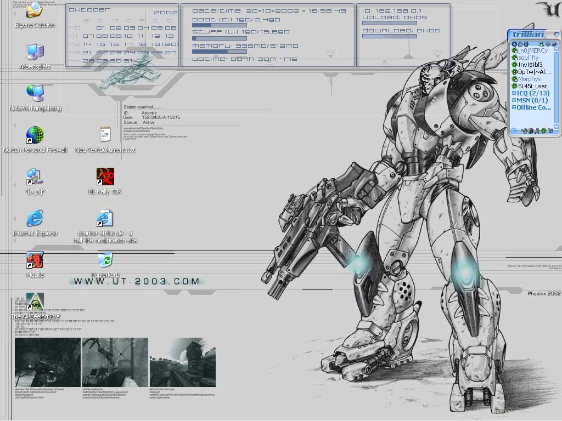
Task: Click the date/time readout
Action: (x=269, y=11)
